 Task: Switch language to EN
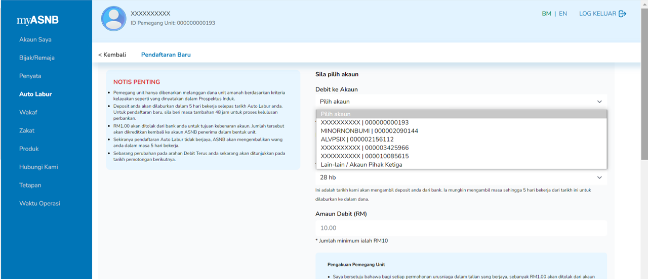563,14
